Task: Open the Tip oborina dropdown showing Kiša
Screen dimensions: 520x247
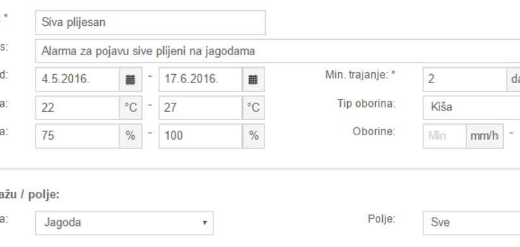Action: [471, 107]
